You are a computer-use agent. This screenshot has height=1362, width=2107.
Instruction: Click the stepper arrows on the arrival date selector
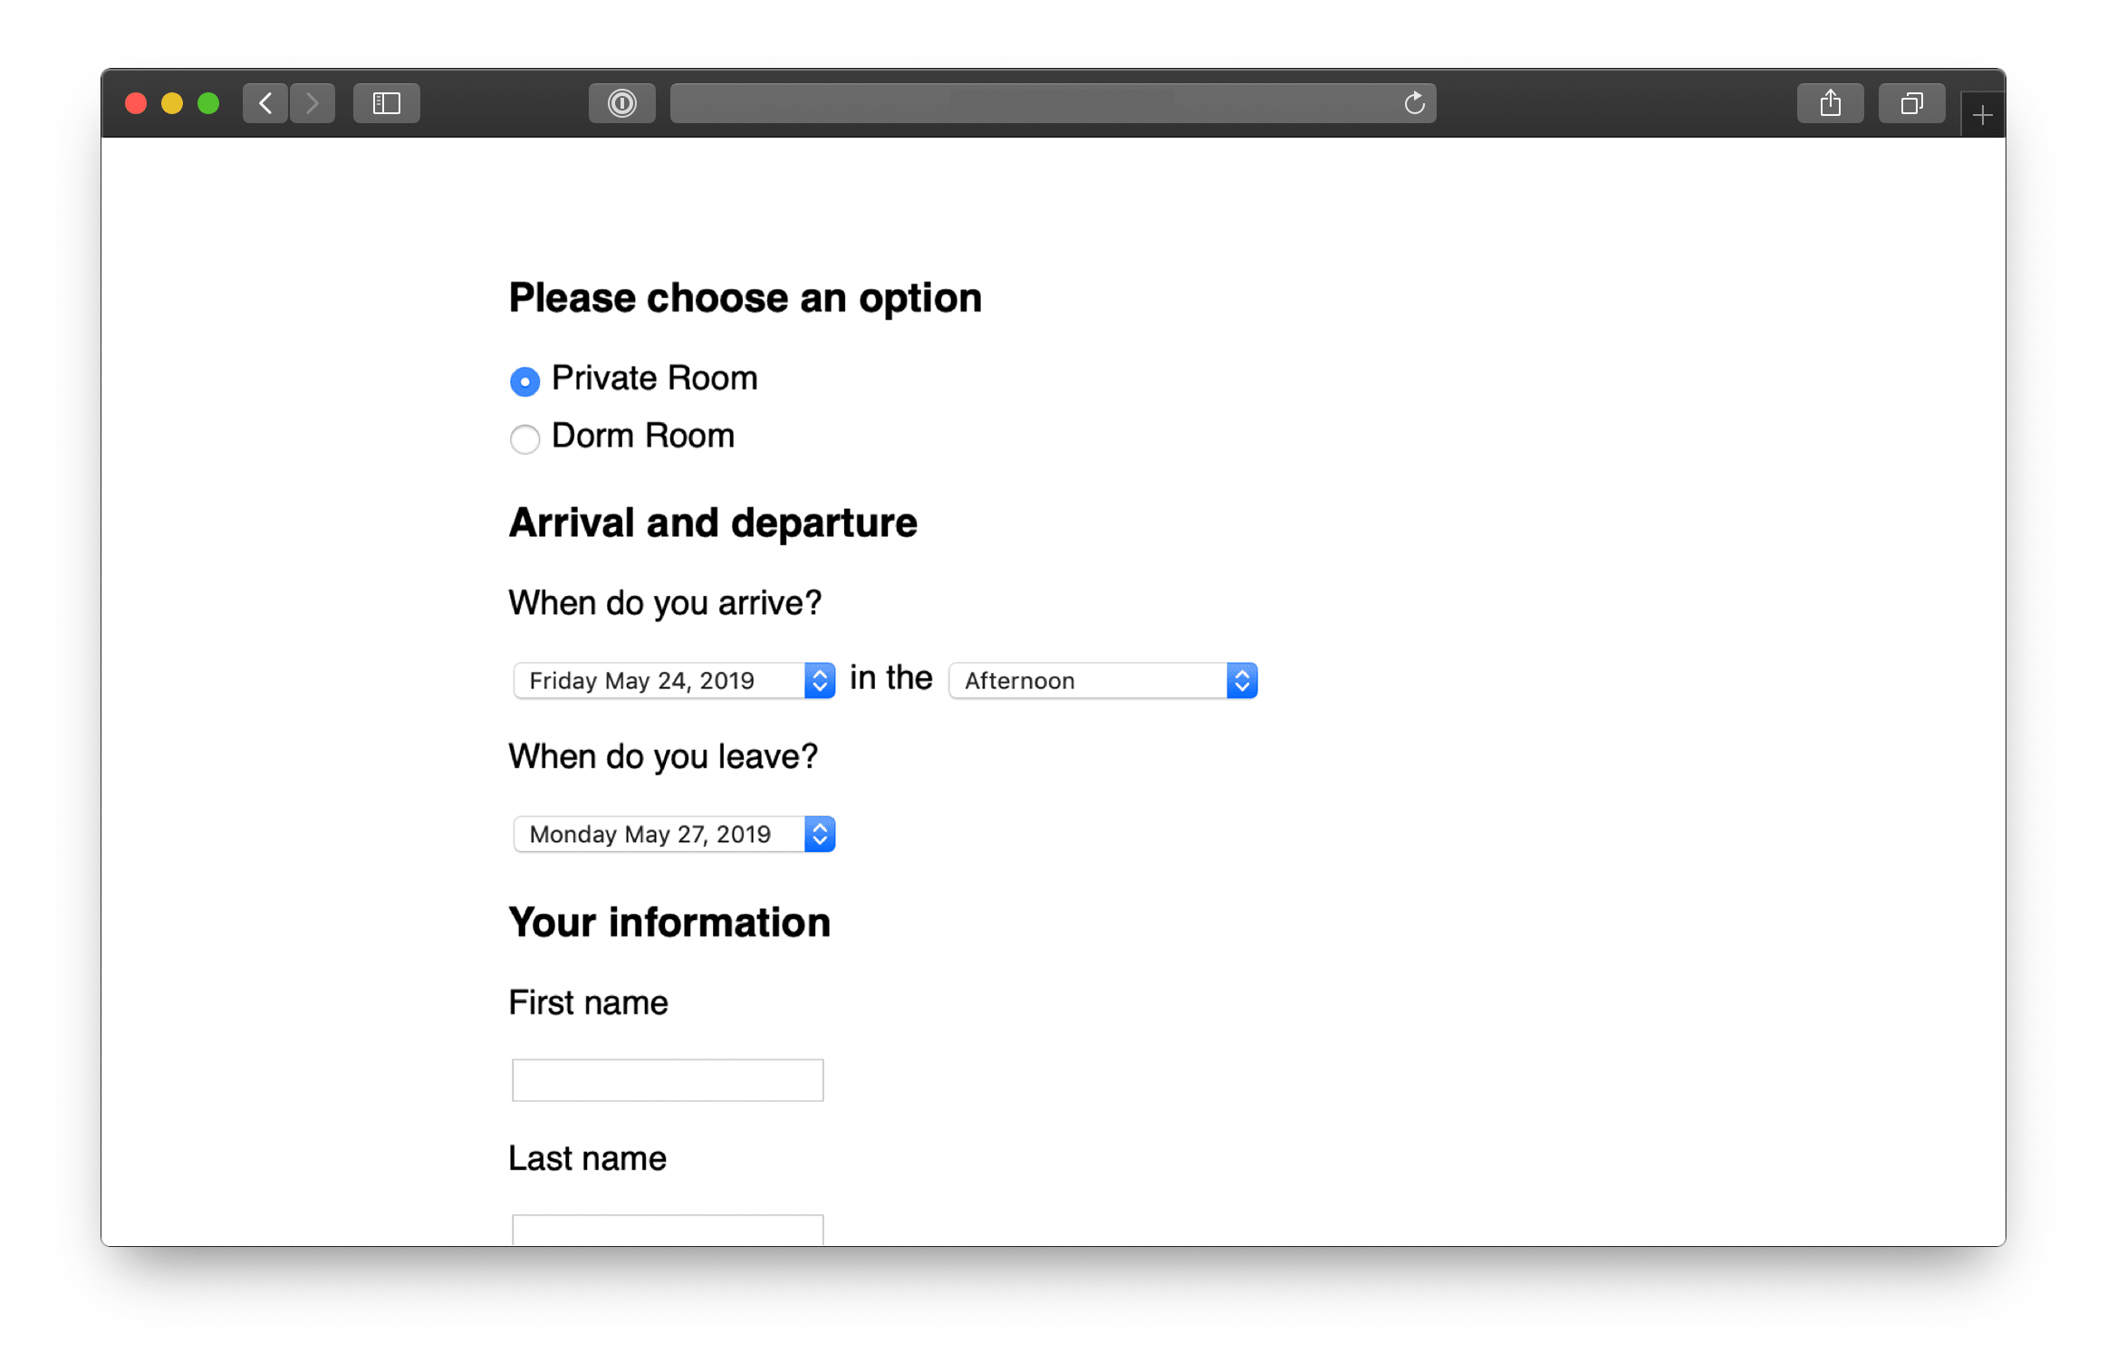[819, 680]
